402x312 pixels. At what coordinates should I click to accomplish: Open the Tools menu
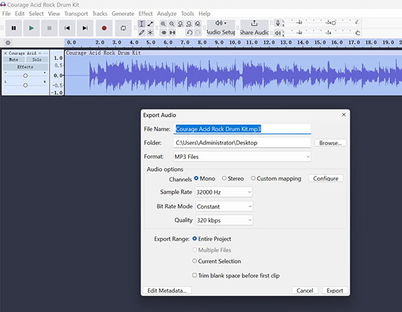(188, 13)
